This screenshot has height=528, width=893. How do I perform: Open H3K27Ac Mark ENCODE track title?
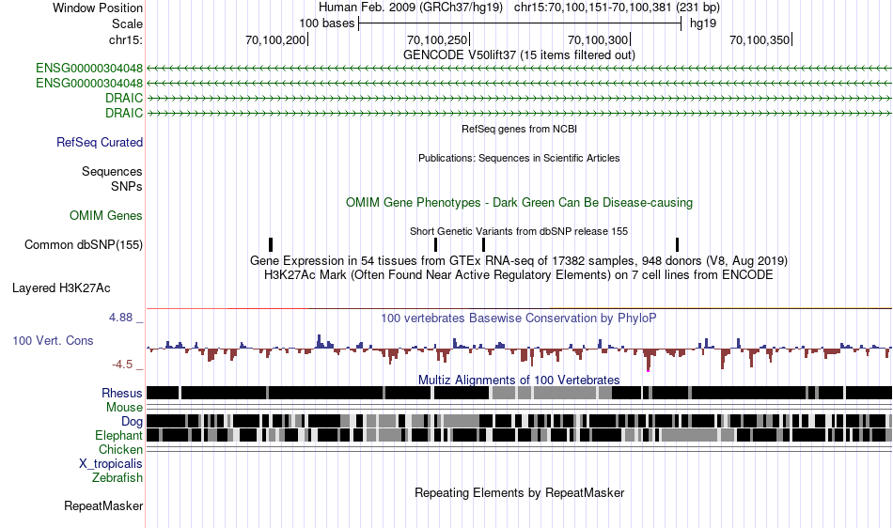[519, 275]
